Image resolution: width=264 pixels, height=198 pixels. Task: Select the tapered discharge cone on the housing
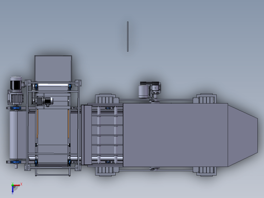(243, 135)
